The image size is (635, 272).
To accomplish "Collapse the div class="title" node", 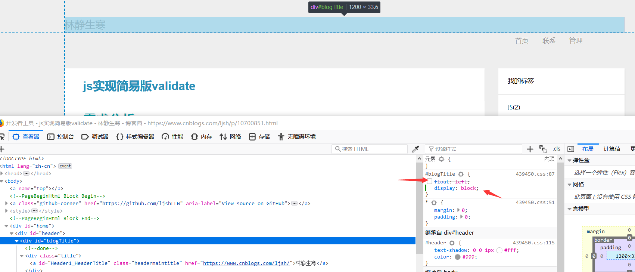I will pos(22,256).
